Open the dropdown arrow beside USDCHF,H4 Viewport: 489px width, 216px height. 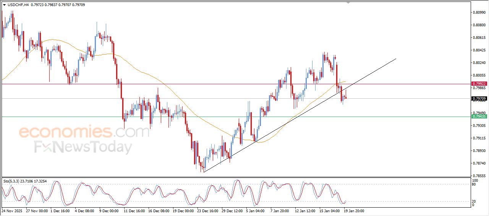(4, 5)
